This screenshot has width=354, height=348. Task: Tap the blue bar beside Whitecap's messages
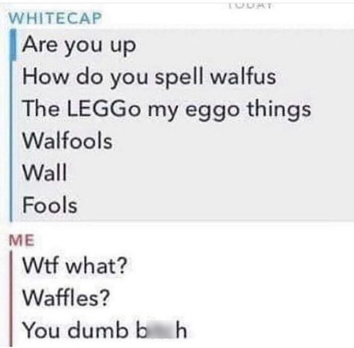pyautogui.click(x=12, y=125)
